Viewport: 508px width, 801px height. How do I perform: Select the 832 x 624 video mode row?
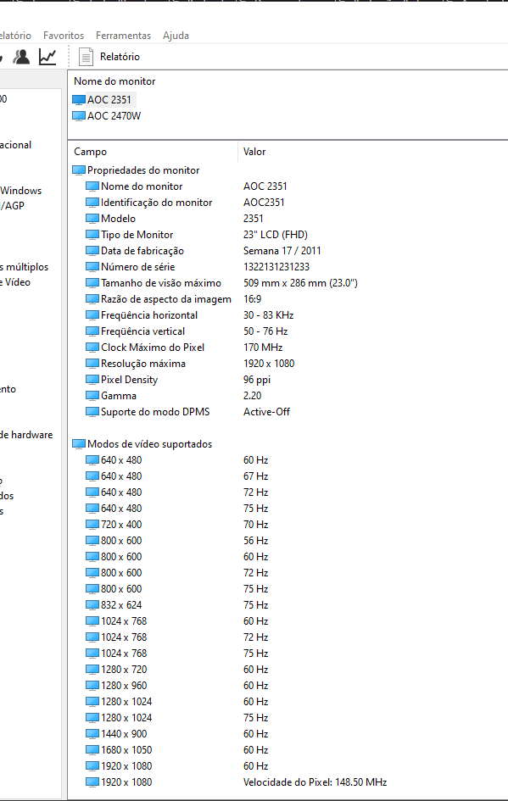coord(287,605)
